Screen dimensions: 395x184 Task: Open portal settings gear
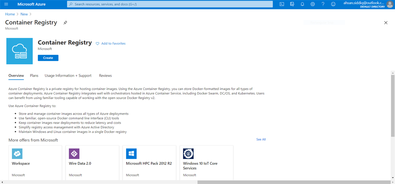(312, 4)
